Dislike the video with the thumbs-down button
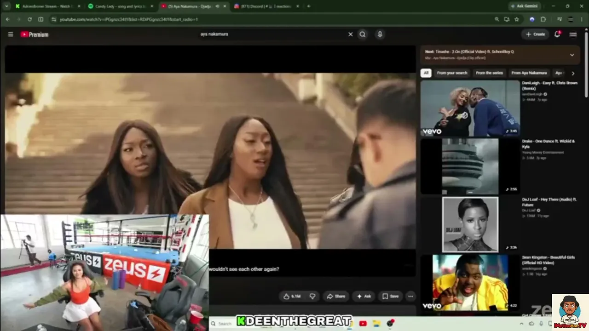 (x=312, y=296)
